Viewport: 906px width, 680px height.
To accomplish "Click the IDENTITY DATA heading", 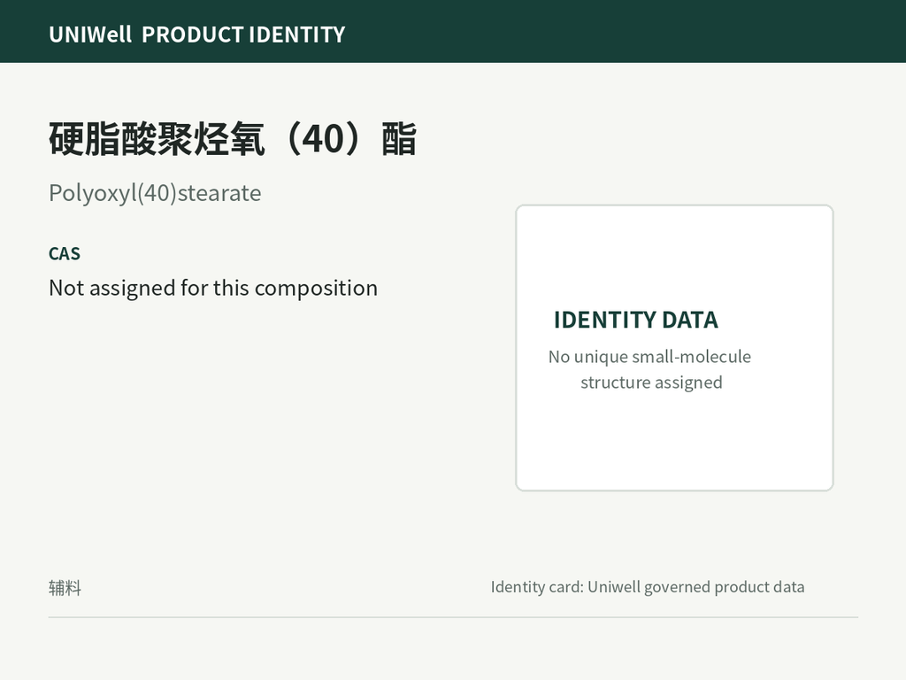I will tap(635, 320).
